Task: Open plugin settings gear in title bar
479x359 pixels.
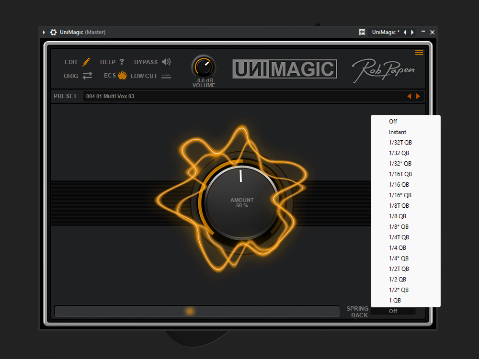Action: tap(54, 33)
